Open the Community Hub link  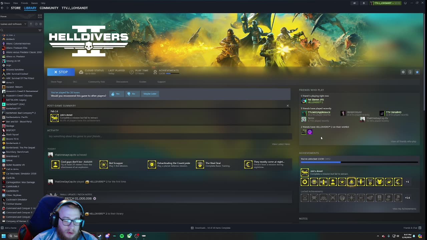[96, 82]
